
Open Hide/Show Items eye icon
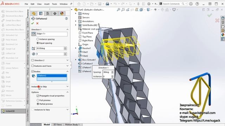tap(155, 10)
